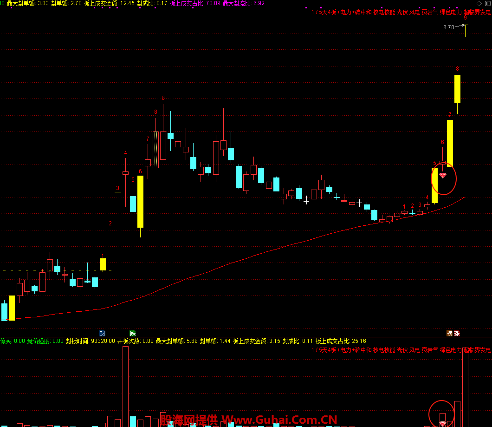Screen dimensions: 492x427
Task: Click the tall red volume bar on left
Action: pos(125,387)
